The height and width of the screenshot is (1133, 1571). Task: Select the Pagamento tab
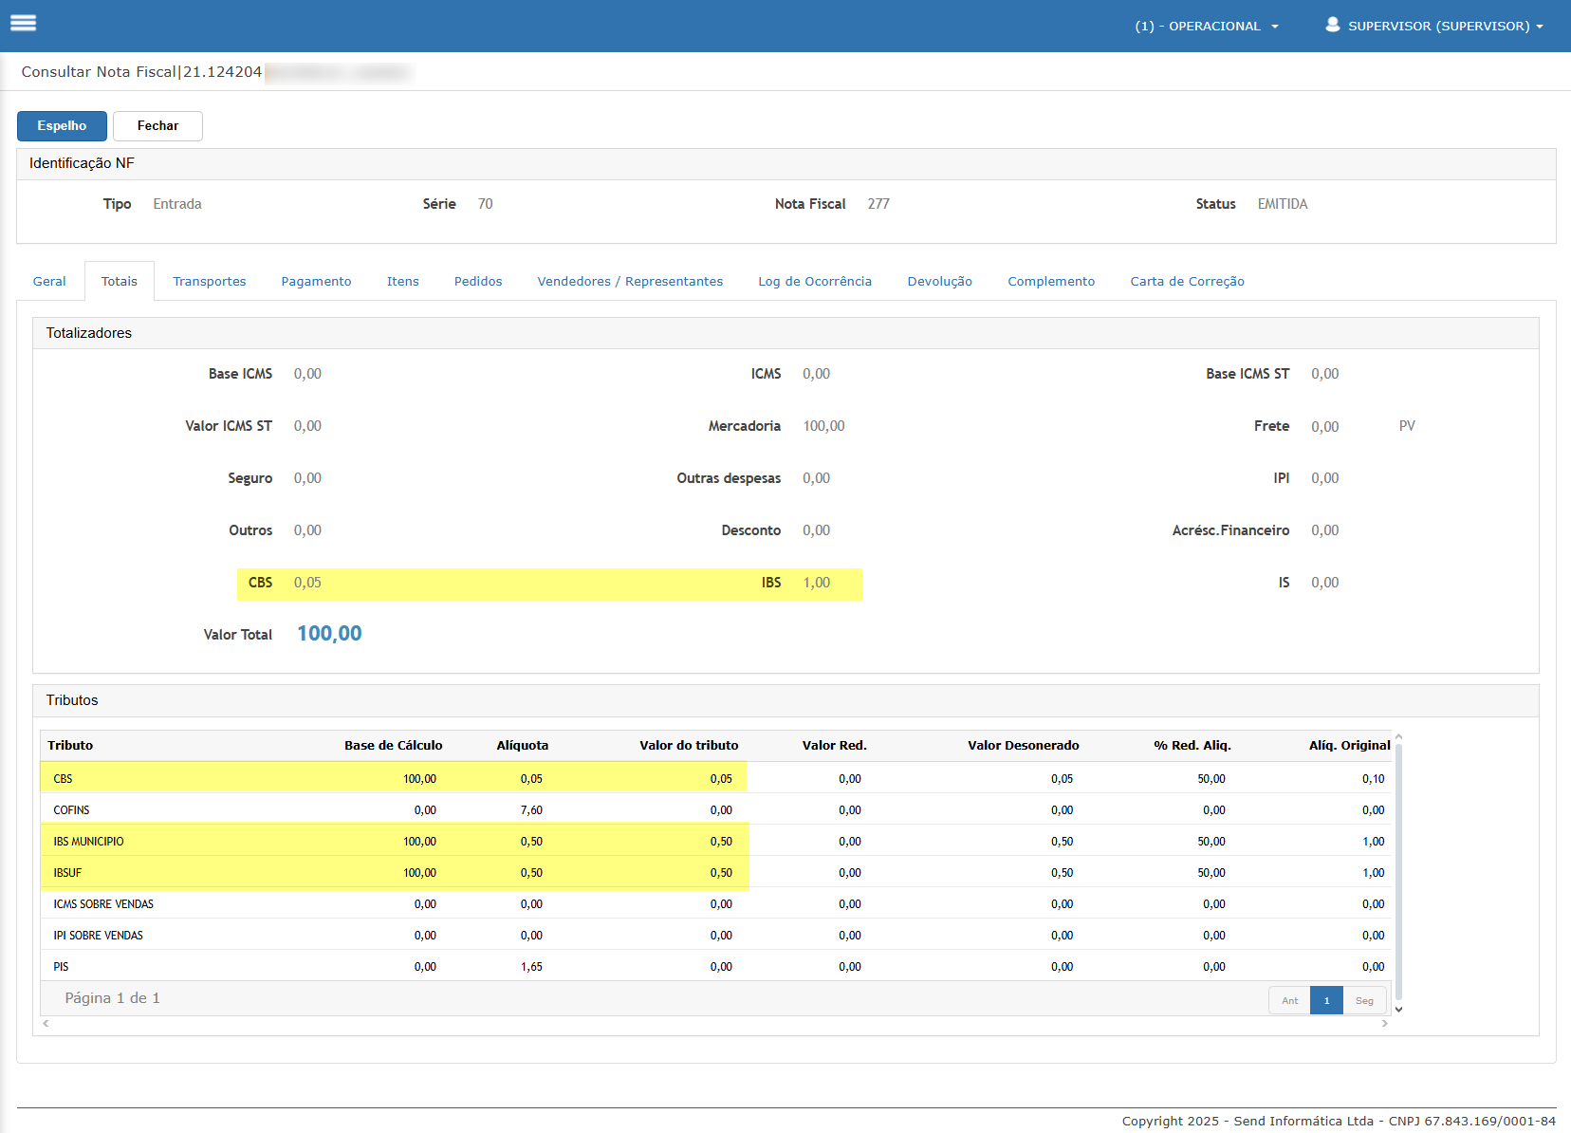(x=316, y=282)
